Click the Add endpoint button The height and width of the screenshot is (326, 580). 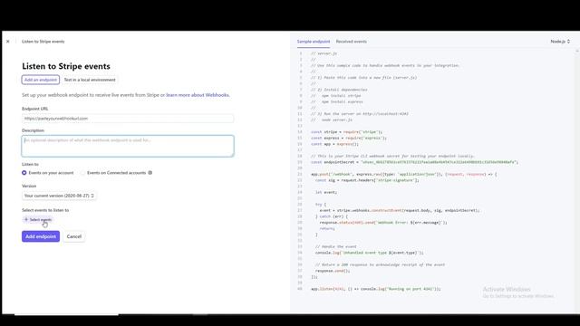[41, 236]
